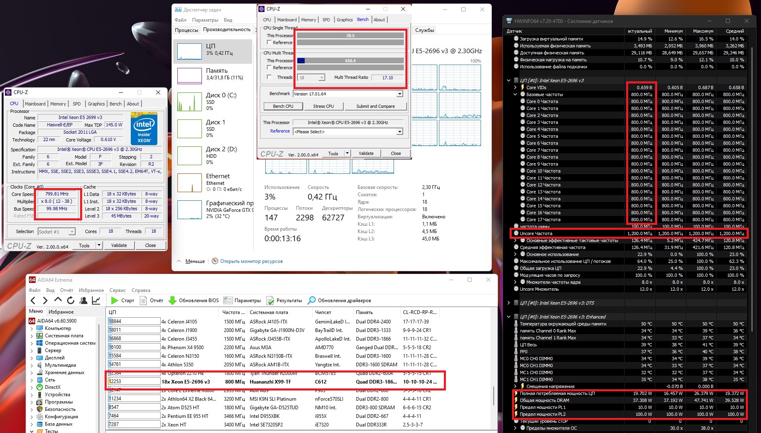Click the AIDA64 refresh icon
The width and height of the screenshot is (761, 433).
[x=71, y=301]
